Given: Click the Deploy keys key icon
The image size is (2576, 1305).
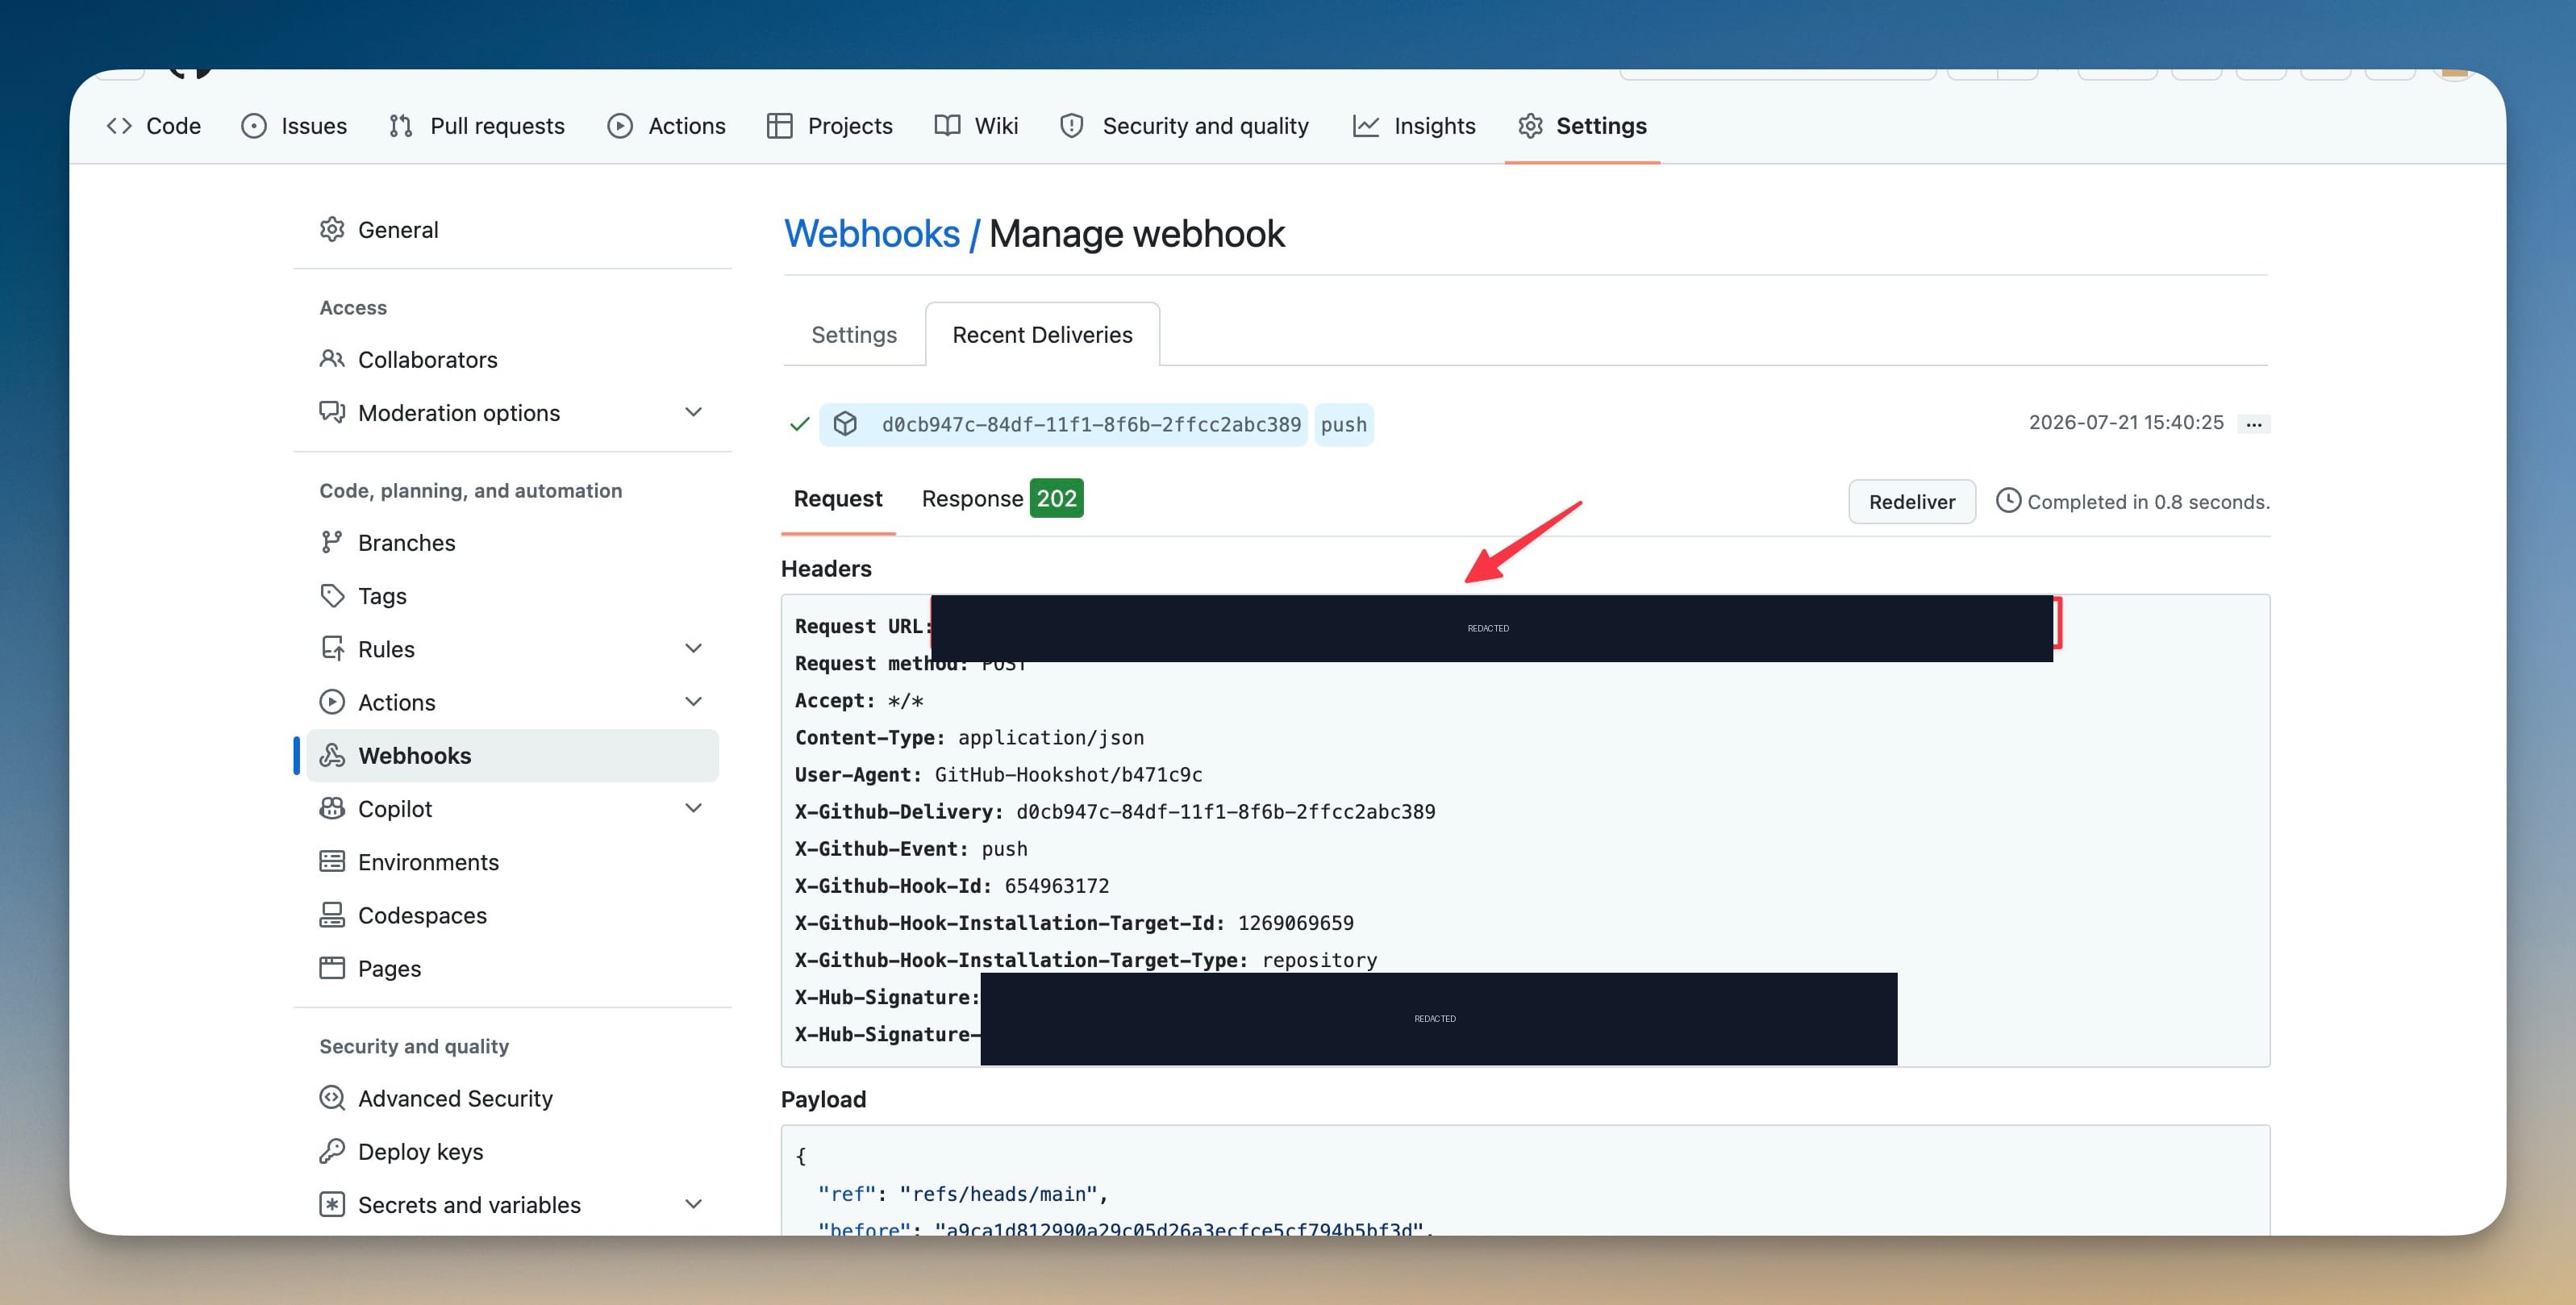Looking at the screenshot, I should coord(332,1151).
